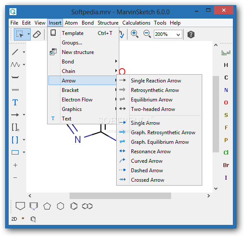Viewport: 245px width, 237px height.
Task: Choose New structure menu entry
Action: [x=83, y=52]
